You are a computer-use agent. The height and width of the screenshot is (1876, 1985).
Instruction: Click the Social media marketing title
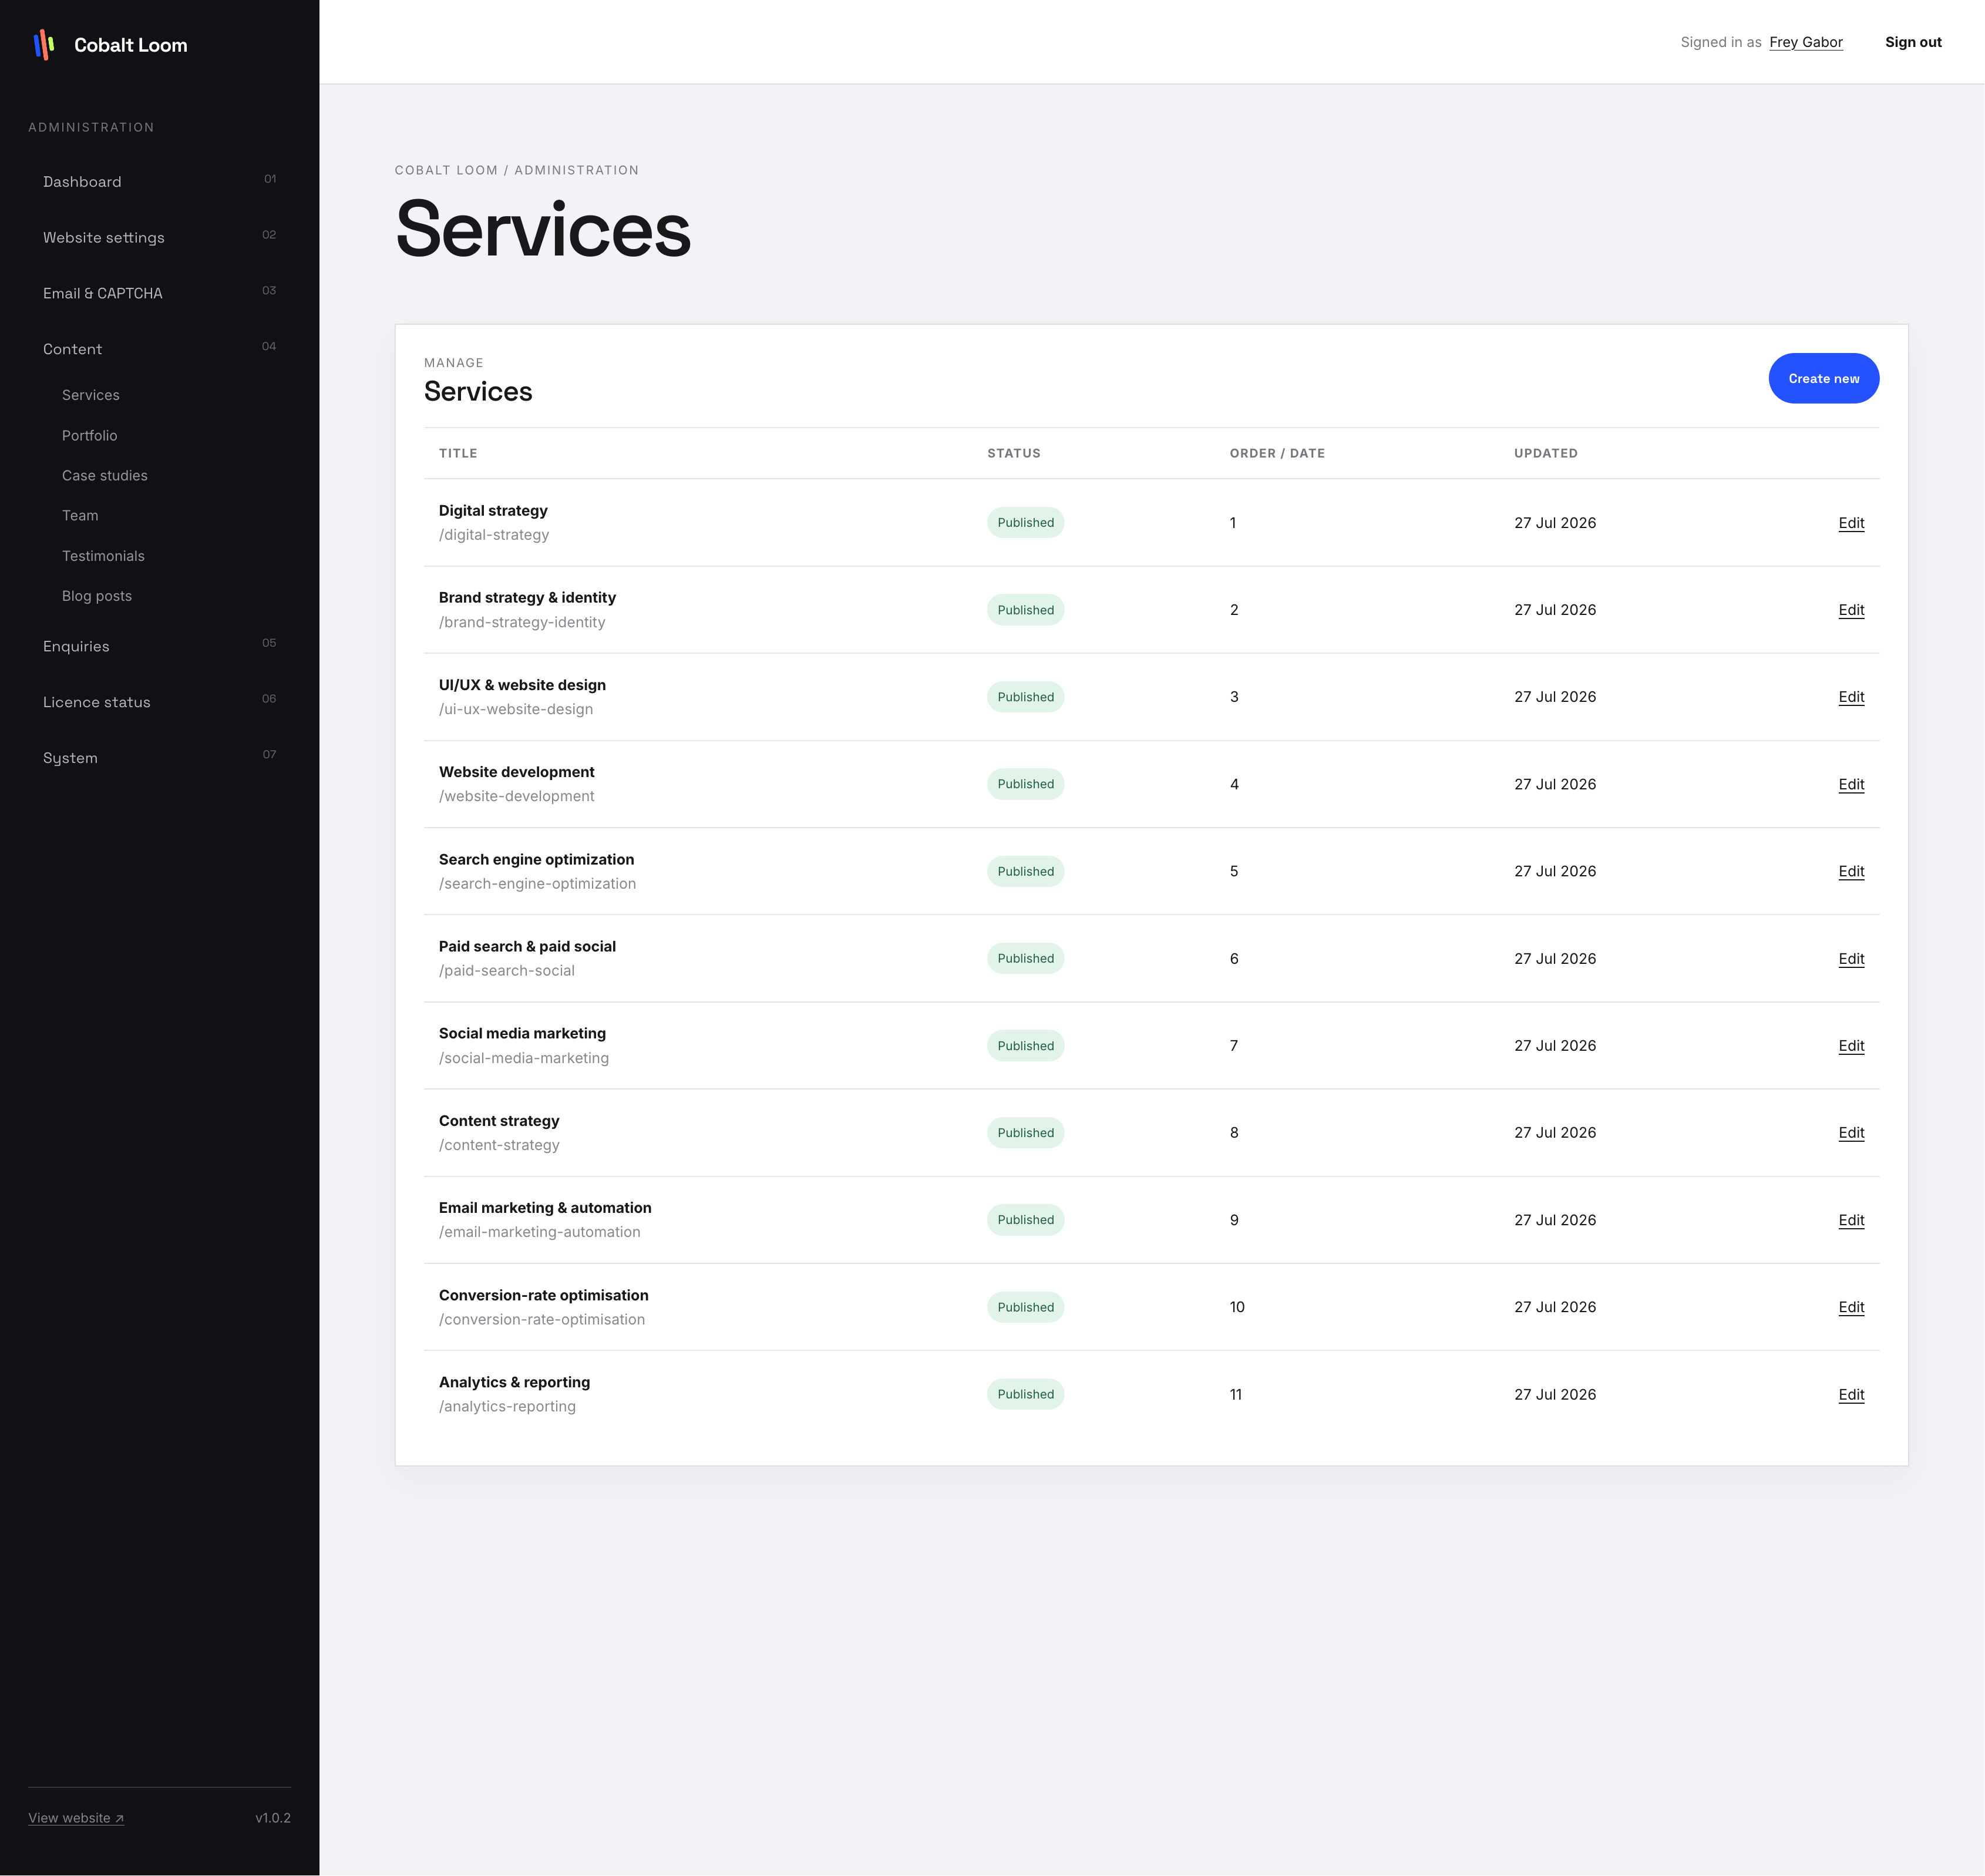tap(522, 1033)
